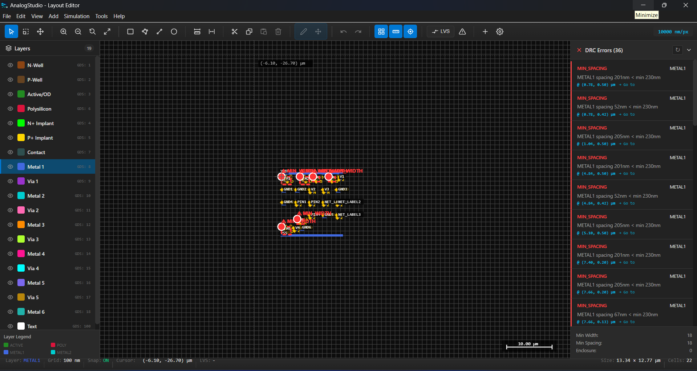Click the N+ Implant green color swatch
Viewport: 697px width, 371px height.
point(21,123)
